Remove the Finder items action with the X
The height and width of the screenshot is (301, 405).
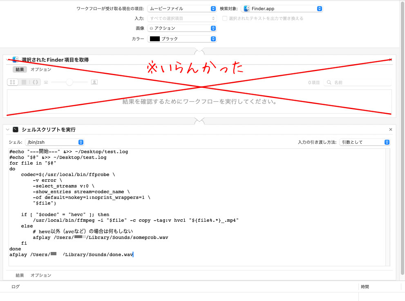(390, 60)
